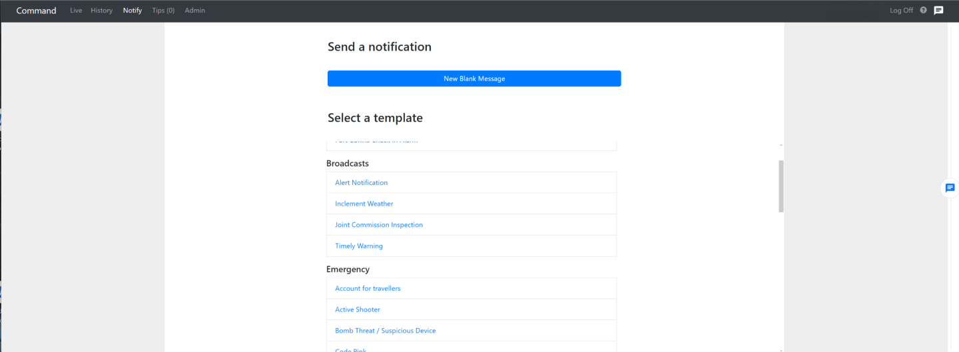The height and width of the screenshot is (352, 959).
Task: Choose the Inclement Weather template
Action: tap(364, 204)
